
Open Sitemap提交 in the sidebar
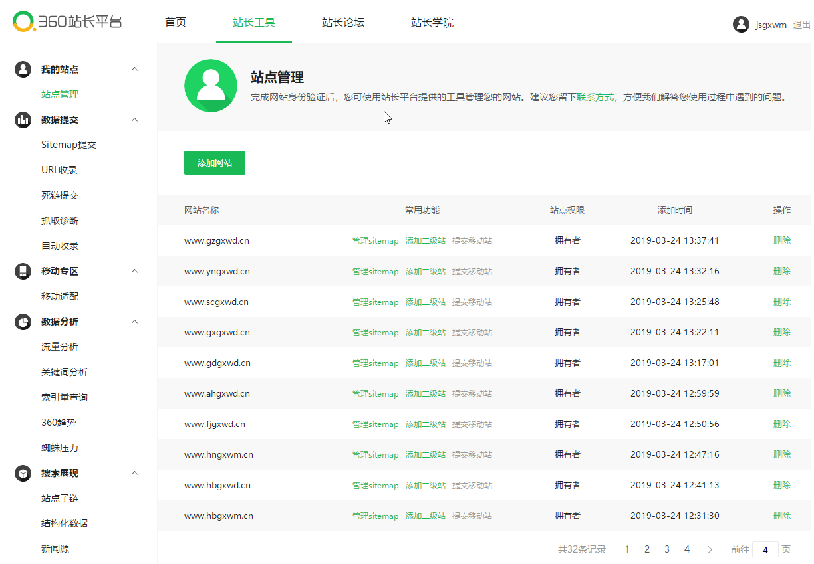click(x=69, y=145)
